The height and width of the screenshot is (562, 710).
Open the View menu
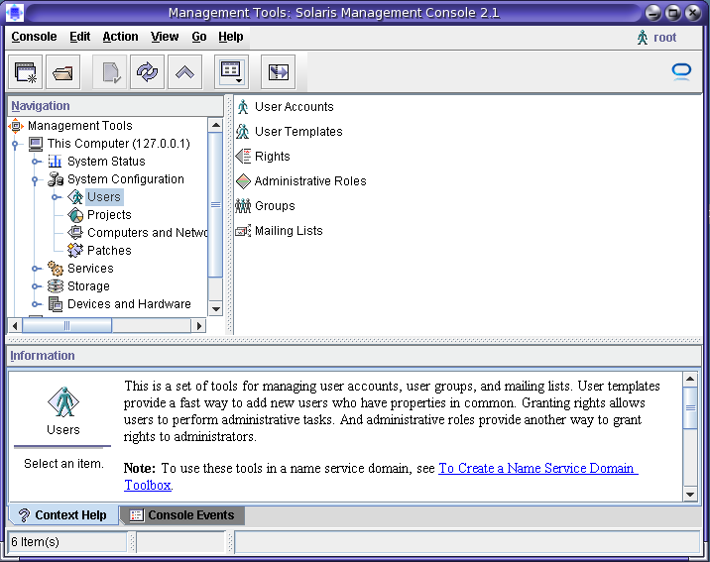click(165, 37)
